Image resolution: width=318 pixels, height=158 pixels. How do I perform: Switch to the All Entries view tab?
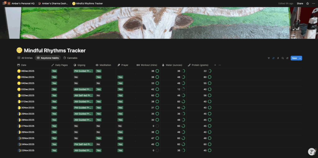tap(25, 58)
